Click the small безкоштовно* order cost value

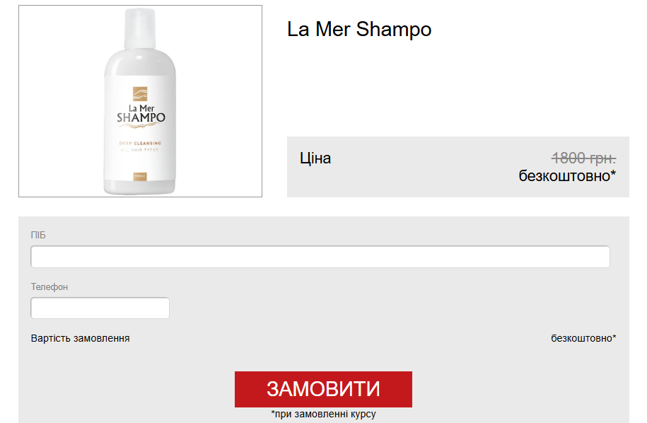[x=583, y=338]
